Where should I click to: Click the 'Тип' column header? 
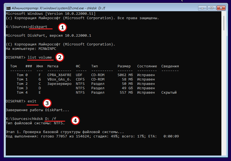95,66
